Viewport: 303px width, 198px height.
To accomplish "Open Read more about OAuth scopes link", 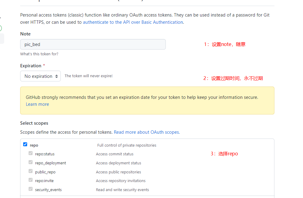I will pos(147,132).
